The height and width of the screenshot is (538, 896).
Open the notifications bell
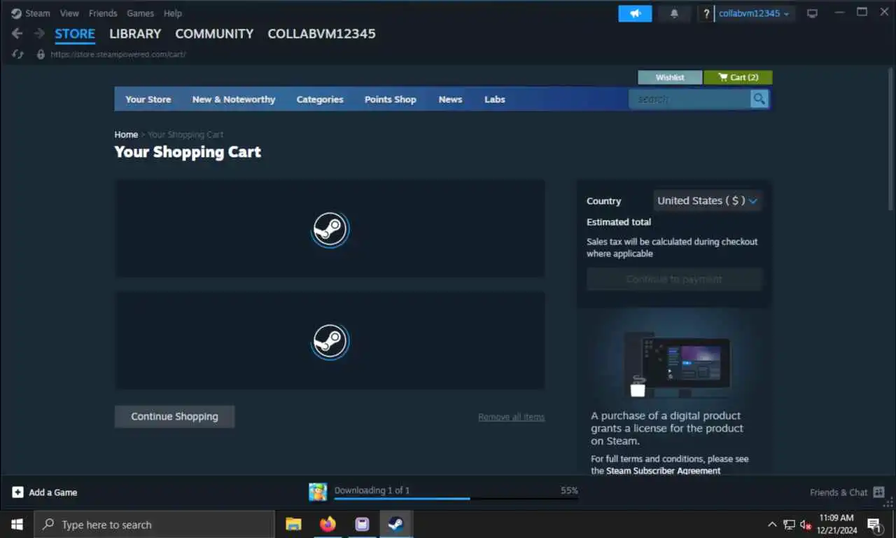point(674,13)
